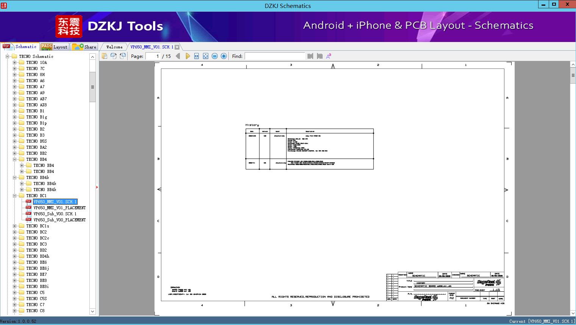Click the tree panel scroll up arrow
The width and height of the screenshot is (576, 325).
(x=92, y=57)
